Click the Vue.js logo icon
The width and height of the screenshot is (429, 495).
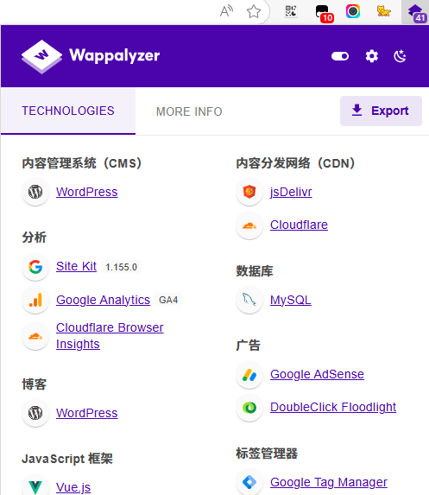35,486
